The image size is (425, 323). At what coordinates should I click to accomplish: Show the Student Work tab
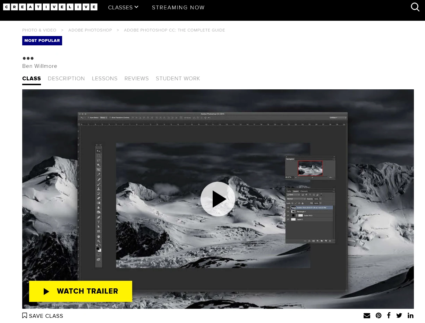point(178,79)
